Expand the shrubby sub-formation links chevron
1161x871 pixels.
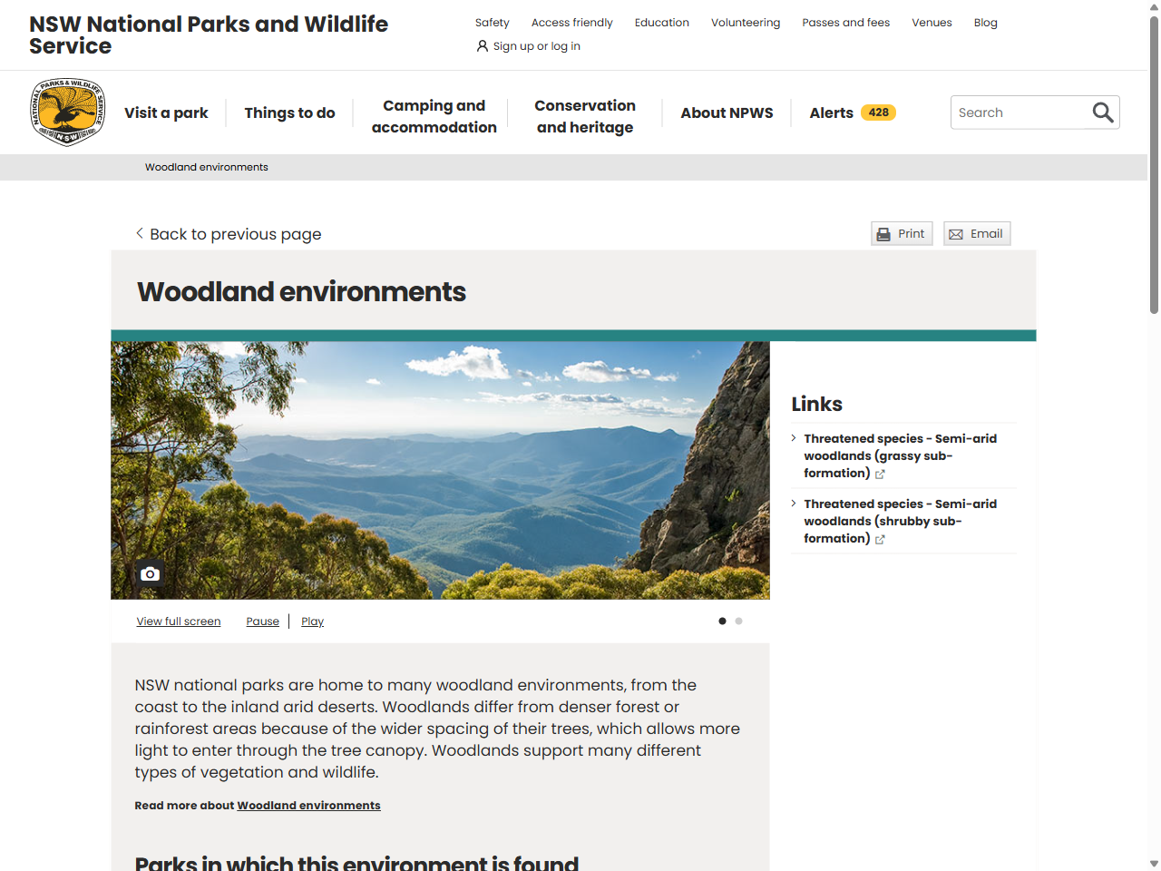click(x=795, y=503)
